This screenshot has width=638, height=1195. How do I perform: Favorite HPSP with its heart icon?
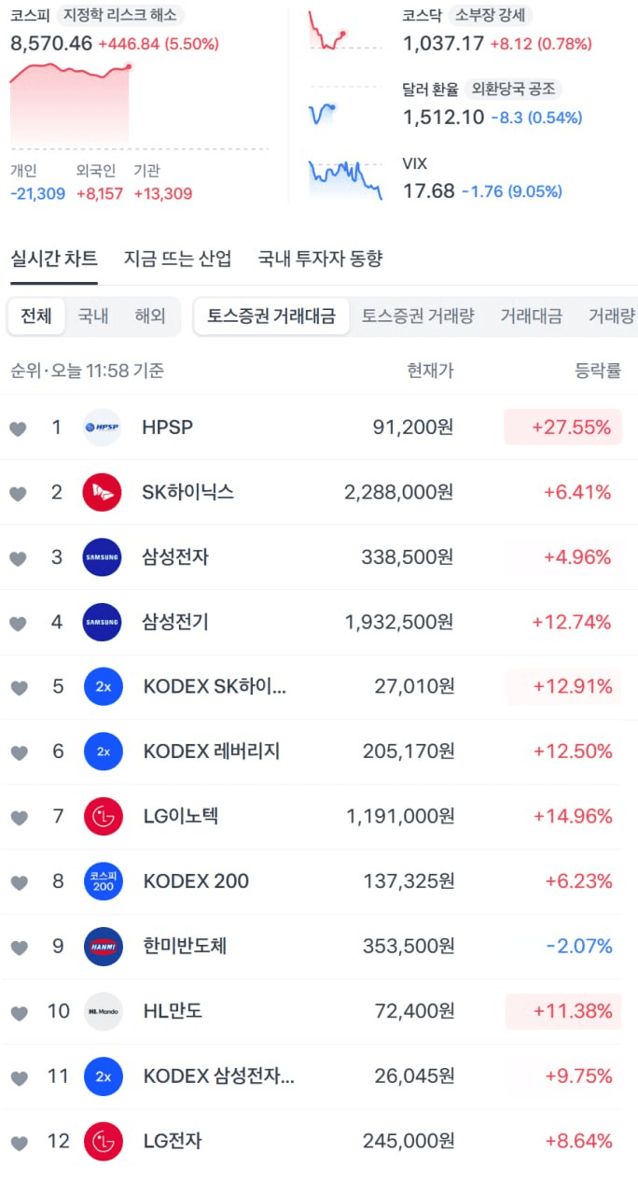18,429
